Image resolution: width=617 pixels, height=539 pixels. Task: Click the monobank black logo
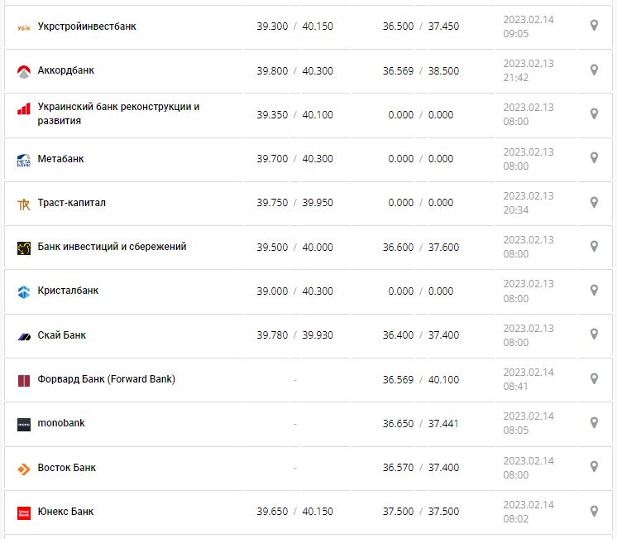pos(23,424)
